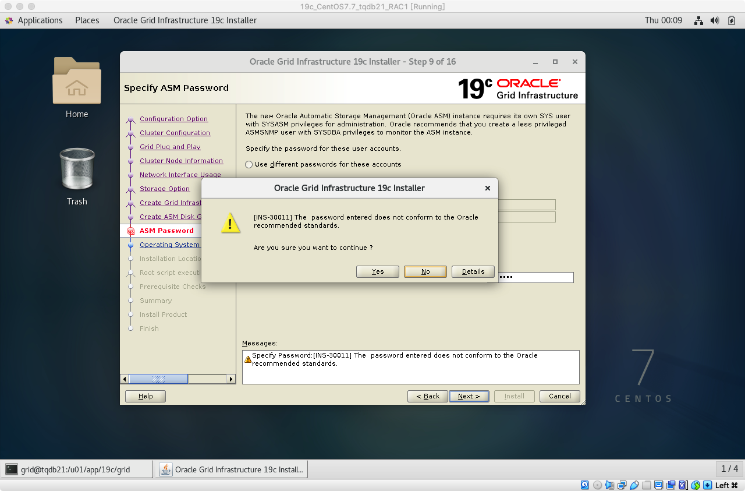Click the network status icon in top bar
745x491 pixels.
699,20
